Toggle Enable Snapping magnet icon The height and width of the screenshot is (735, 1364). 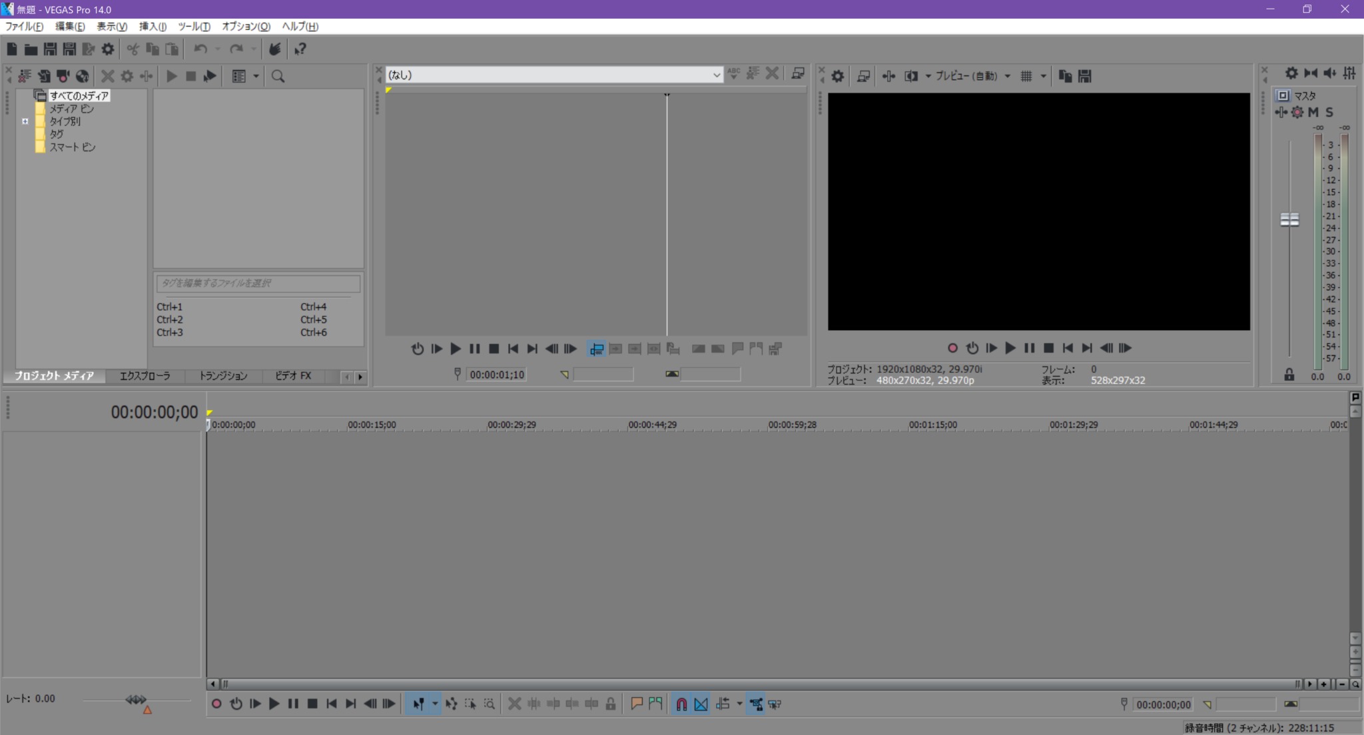click(x=681, y=704)
